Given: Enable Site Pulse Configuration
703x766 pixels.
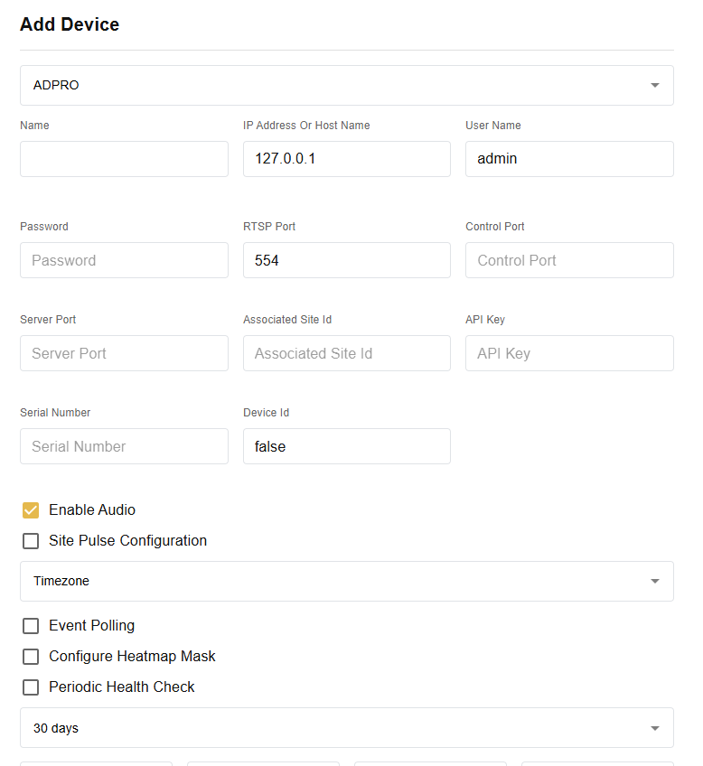Looking at the screenshot, I should point(31,540).
